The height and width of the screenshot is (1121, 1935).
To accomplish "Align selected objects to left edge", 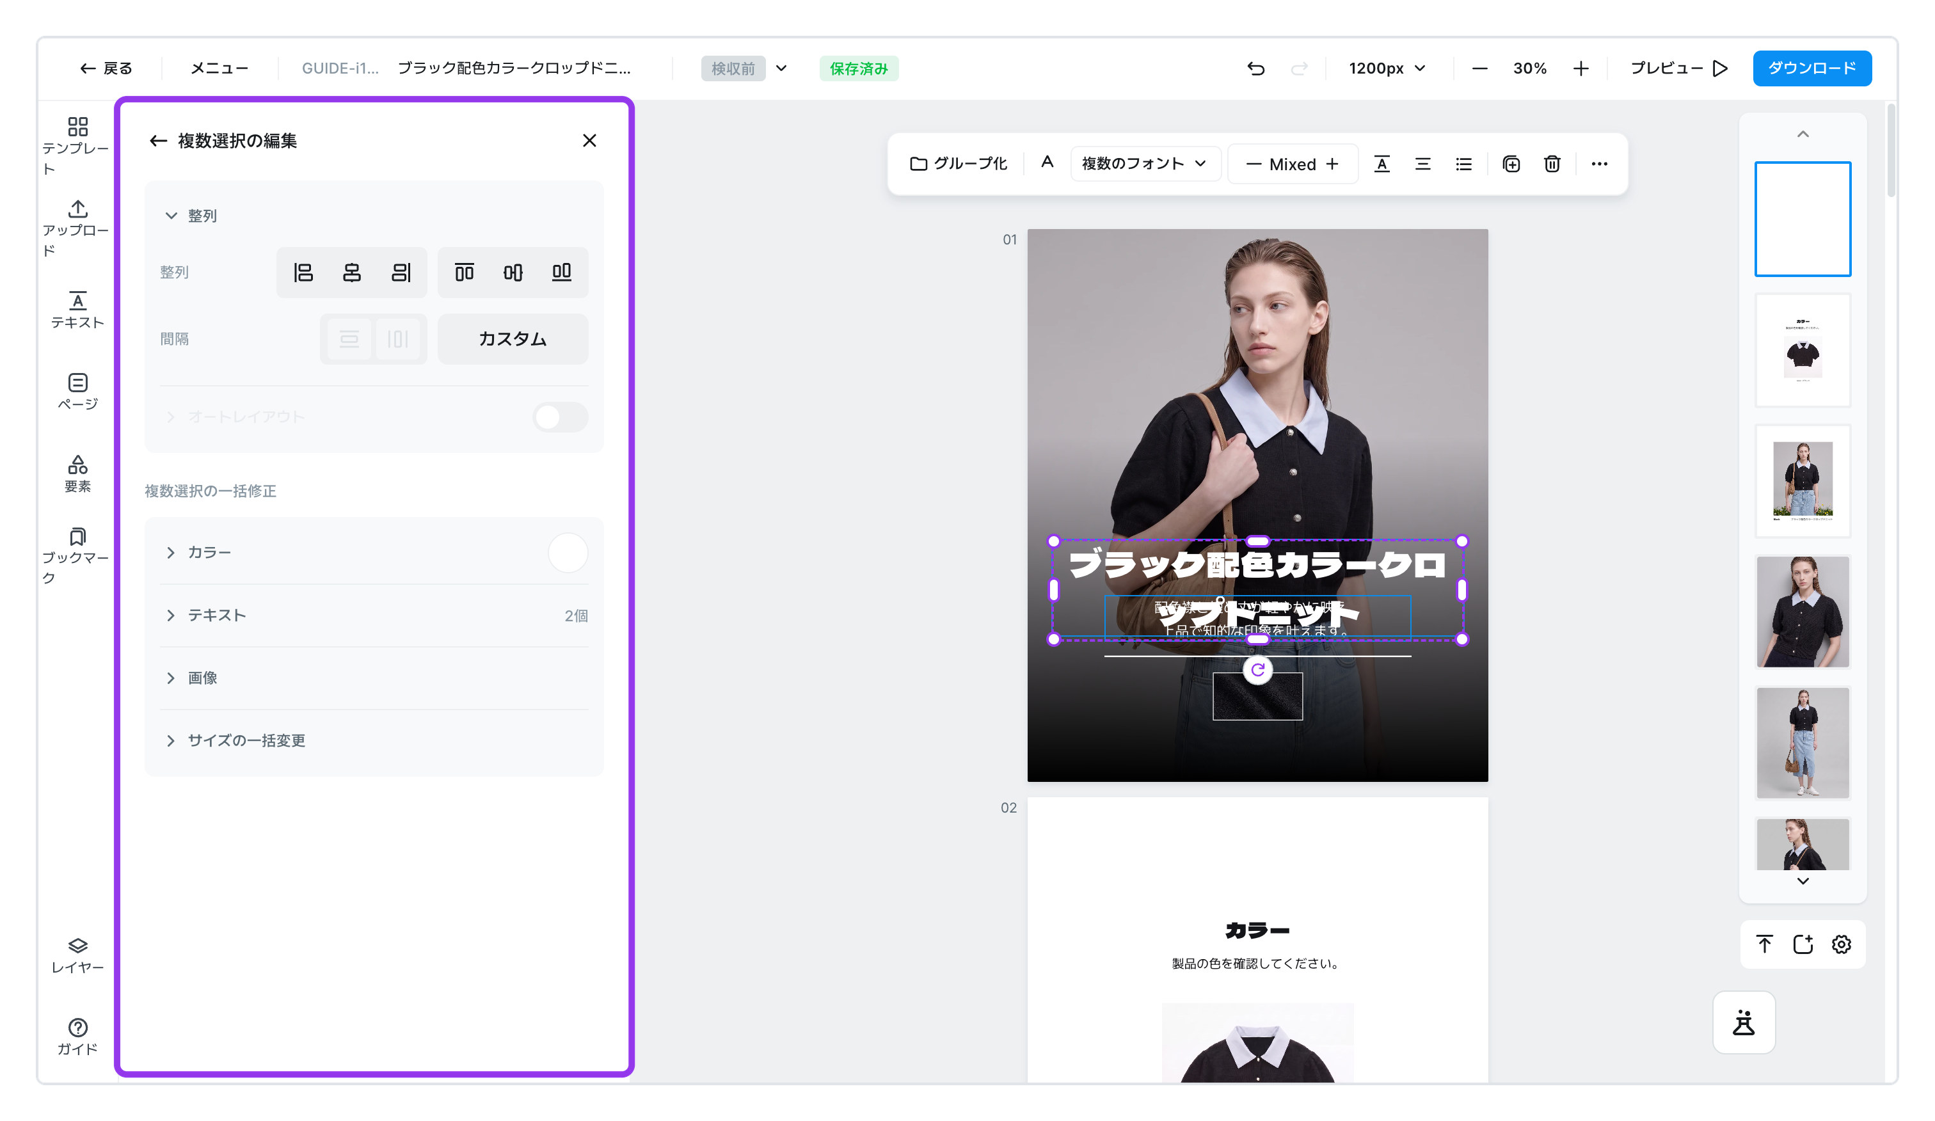I will click(x=303, y=273).
